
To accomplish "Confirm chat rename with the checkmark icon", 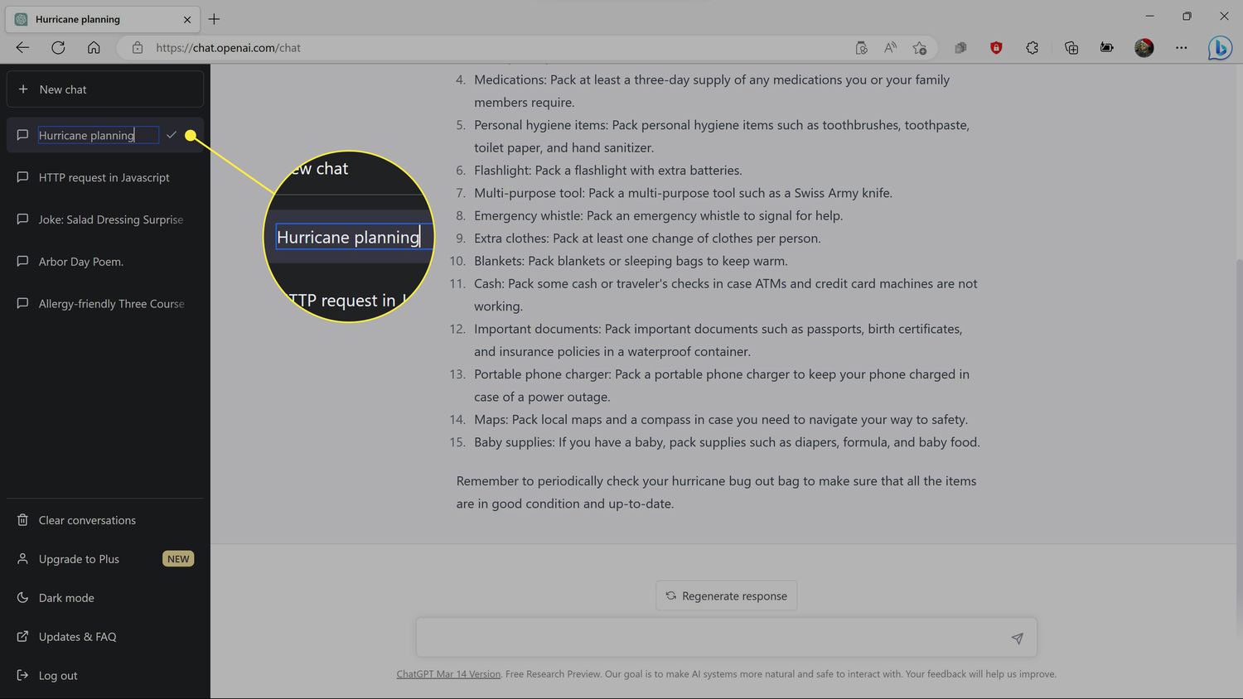I will point(172,135).
